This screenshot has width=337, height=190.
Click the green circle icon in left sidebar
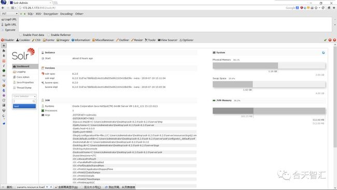(x=4, y=71)
